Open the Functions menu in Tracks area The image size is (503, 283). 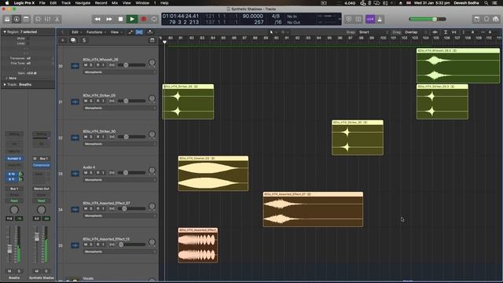point(95,32)
